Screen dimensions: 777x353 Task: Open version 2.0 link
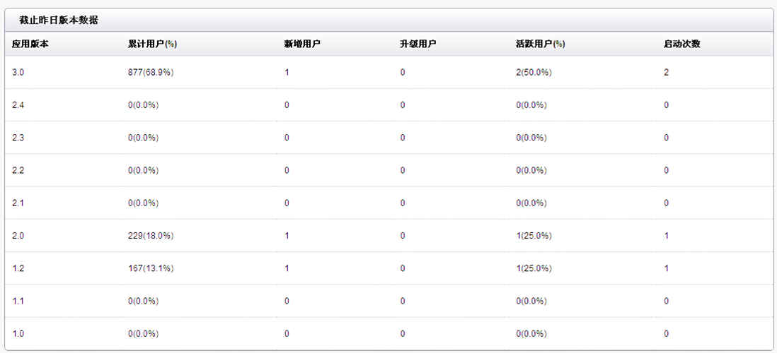18,236
